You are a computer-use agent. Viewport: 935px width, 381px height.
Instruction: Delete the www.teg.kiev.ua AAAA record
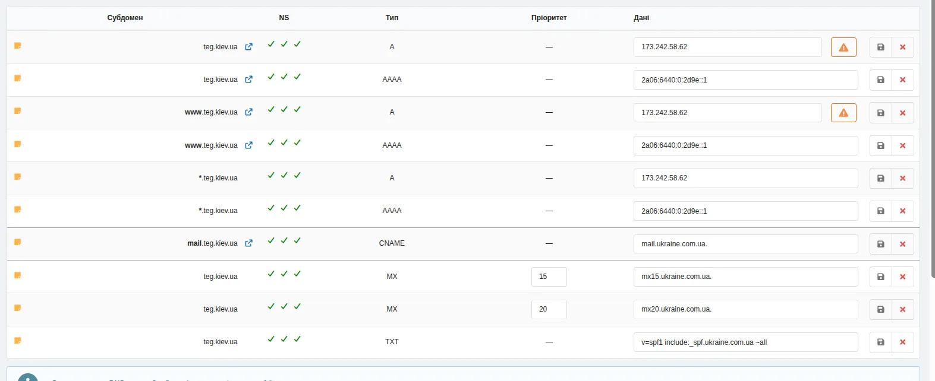coord(903,145)
